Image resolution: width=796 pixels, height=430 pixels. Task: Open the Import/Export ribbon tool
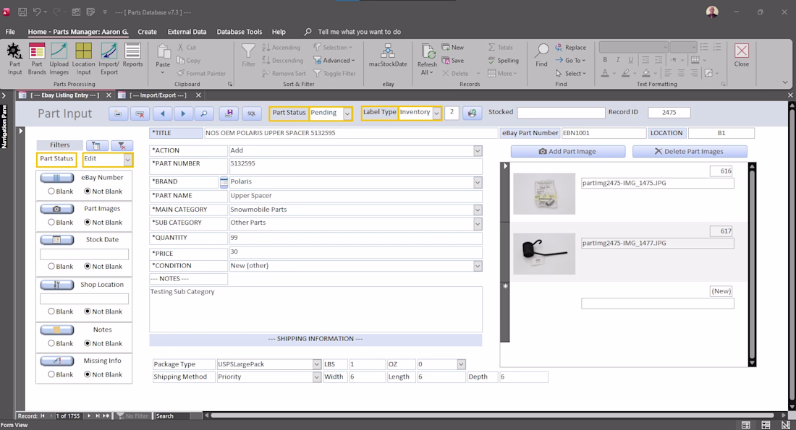click(x=109, y=59)
